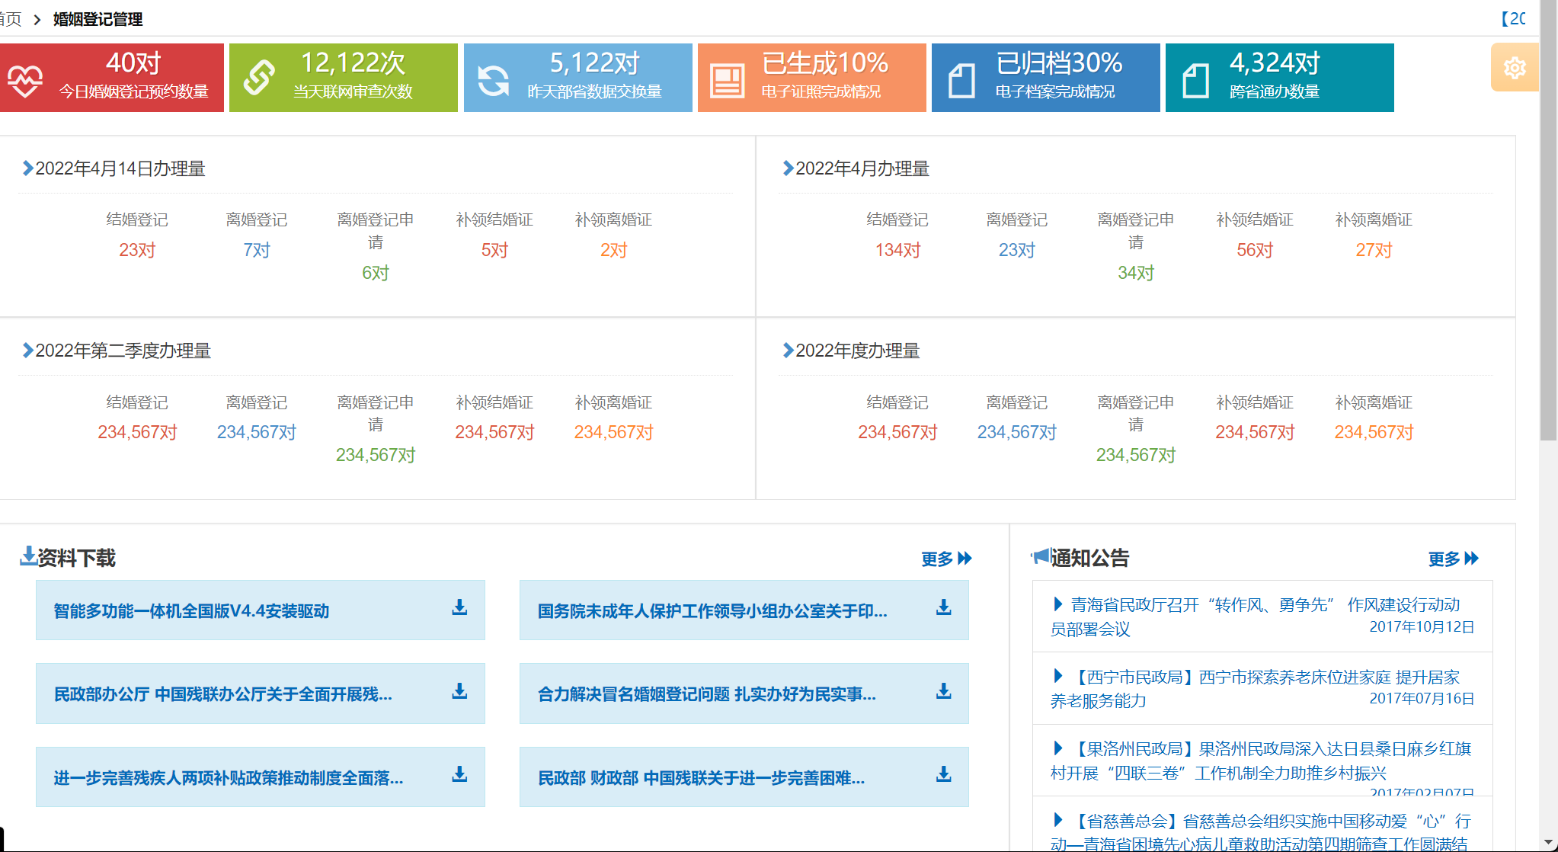Screen dimensions: 1558x852
Task: Click the chevron beside 2022年第二季度办理量
Action: (x=27, y=351)
